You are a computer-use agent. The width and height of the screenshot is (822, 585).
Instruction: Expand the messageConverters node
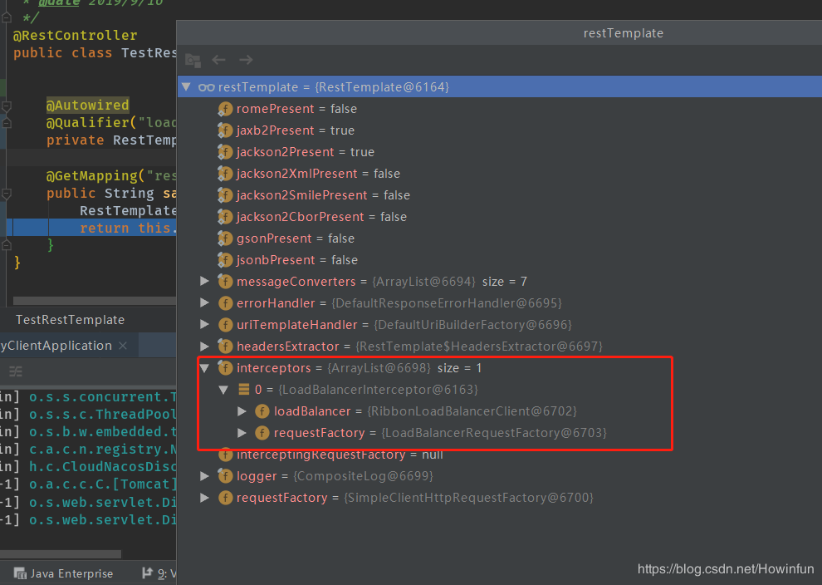[205, 282]
